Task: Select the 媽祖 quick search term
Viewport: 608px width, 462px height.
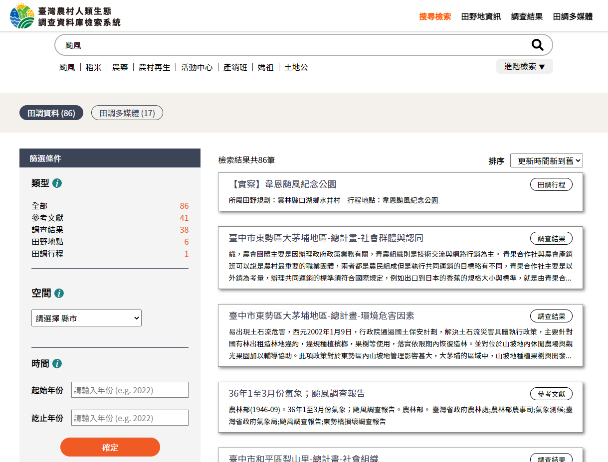Action: pyautogui.click(x=265, y=67)
